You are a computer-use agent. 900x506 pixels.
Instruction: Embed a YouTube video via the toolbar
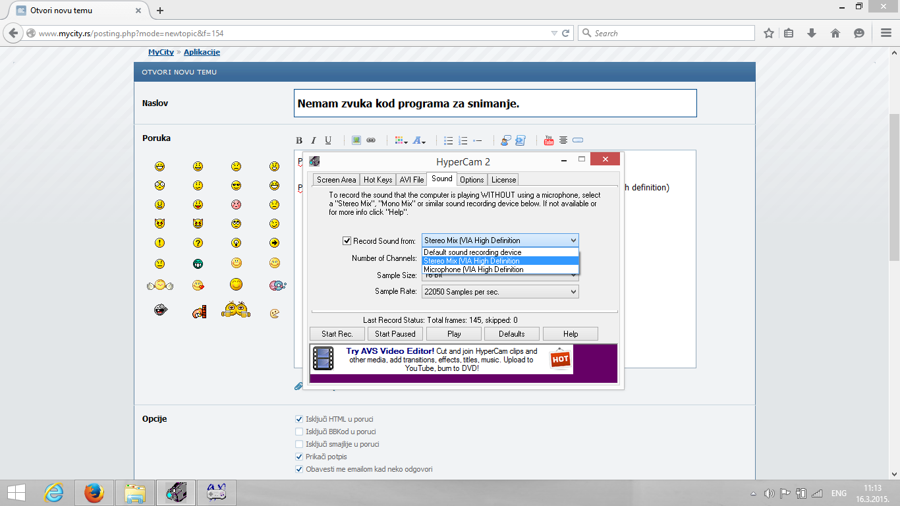pyautogui.click(x=549, y=140)
